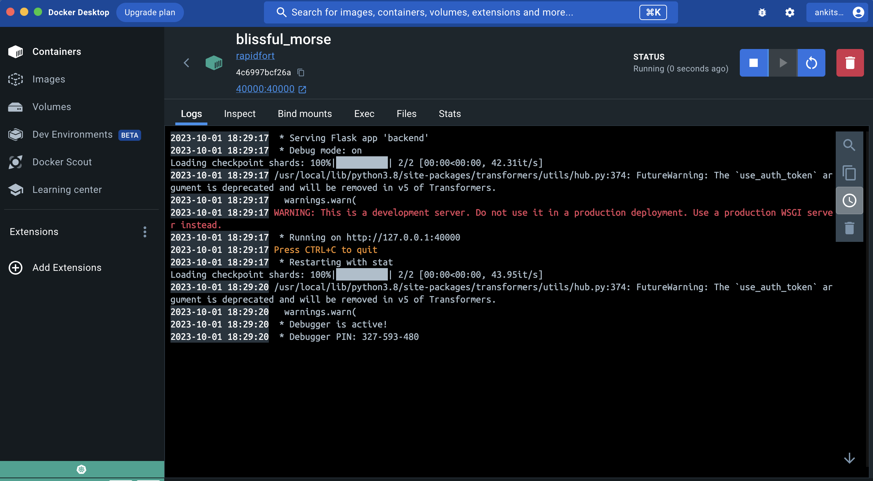Open the ankits account menu
The height and width of the screenshot is (481, 873).
(x=837, y=12)
